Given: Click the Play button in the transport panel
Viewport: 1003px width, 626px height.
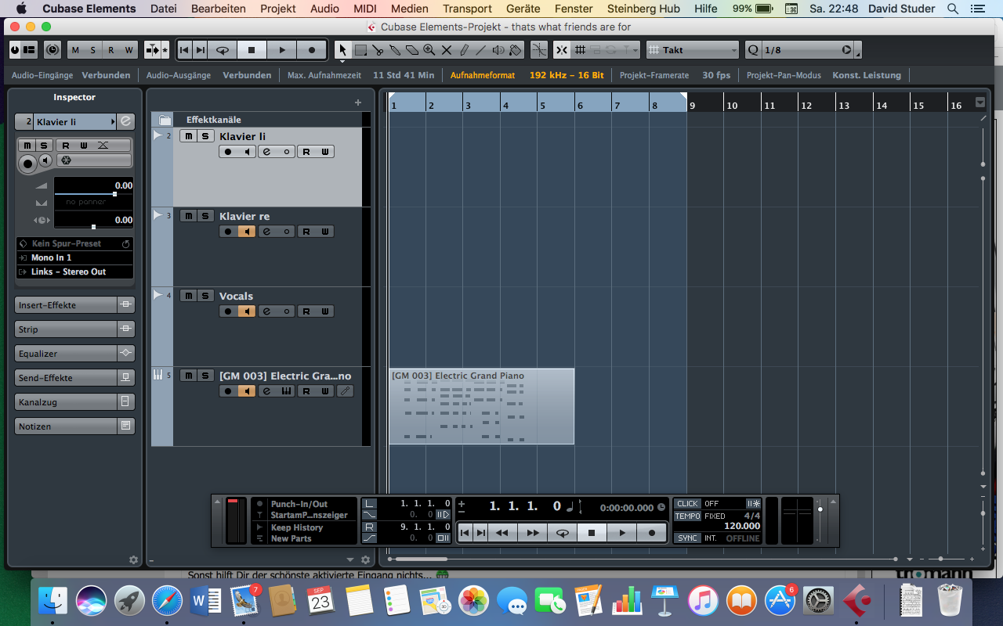Looking at the screenshot, I should pyautogui.click(x=621, y=533).
